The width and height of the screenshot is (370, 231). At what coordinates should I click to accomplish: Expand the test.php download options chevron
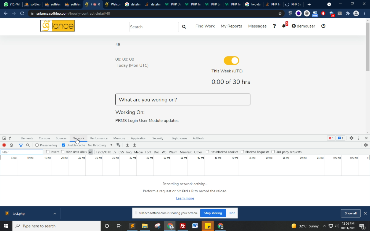pyautogui.click(x=55, y=214)
